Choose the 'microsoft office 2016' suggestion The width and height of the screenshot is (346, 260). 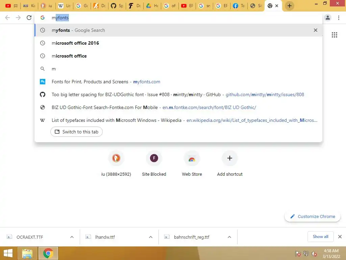(178, 43)
